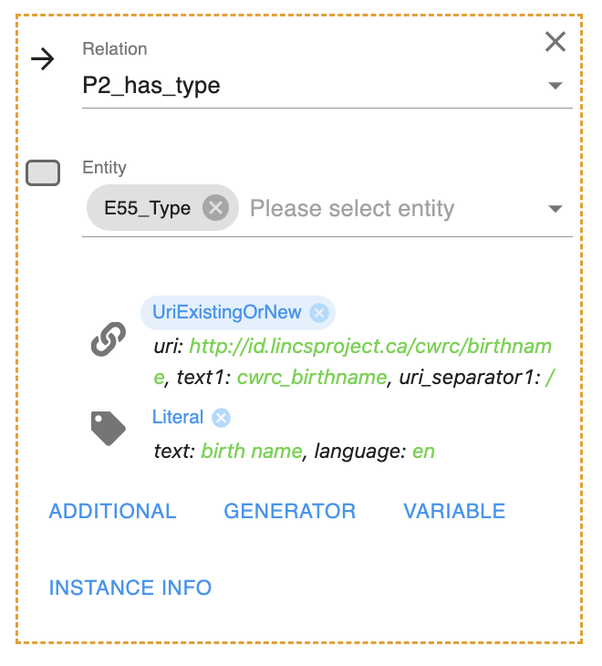The height and width of the screenshot is (666, 602).
Task: Select the UriExistingOrNew chip label
Action: pyautogui.click(x=226, y=312)
